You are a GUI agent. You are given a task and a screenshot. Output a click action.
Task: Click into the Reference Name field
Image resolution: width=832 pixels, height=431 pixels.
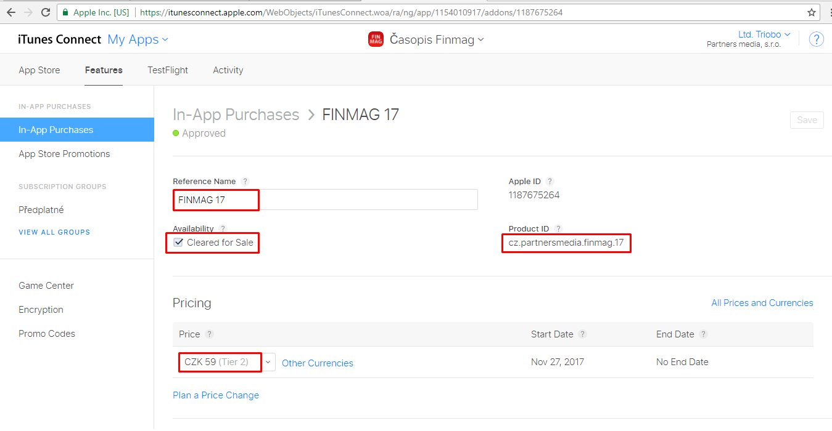pyautogui.click(x=325, y=199)
